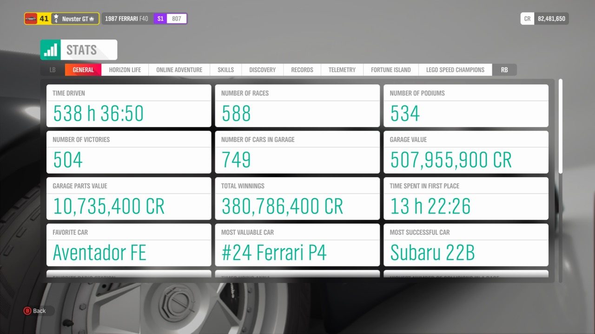Click the player level 41 number
The image size is (595, 334).
pyautogui.click(x=44, y=19)
